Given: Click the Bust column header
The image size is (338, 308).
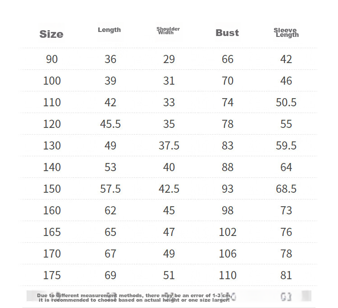Looking at the screenshot, I should click(x=227, y=33).
